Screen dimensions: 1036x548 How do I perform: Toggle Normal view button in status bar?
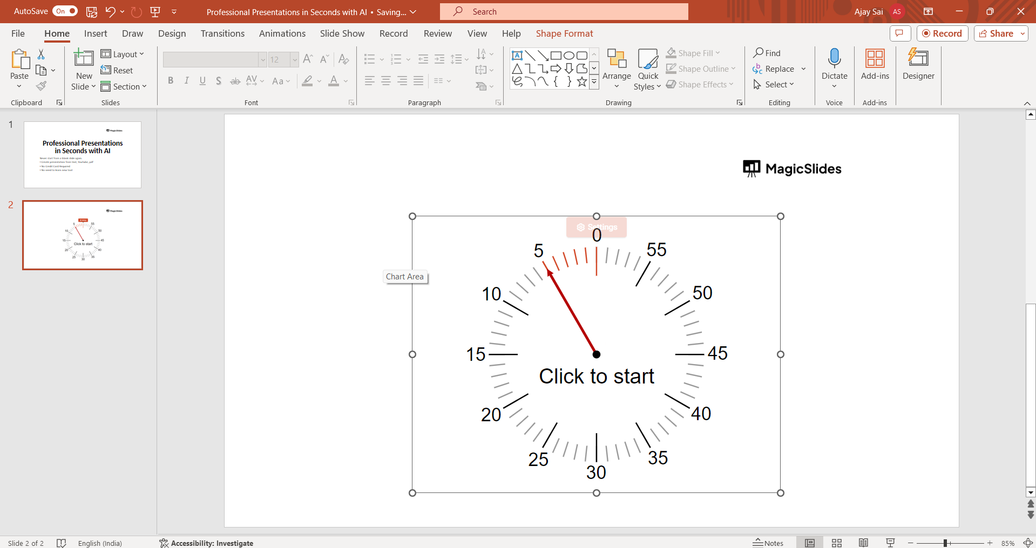pos(810,543)
